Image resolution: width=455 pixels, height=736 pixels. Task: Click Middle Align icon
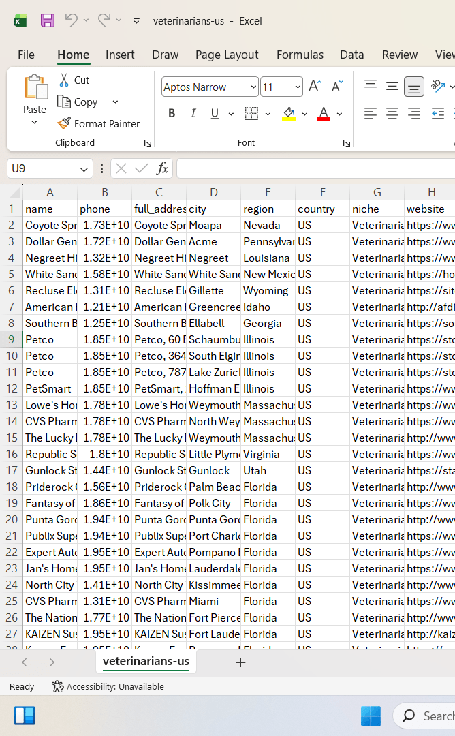[392, 85]
